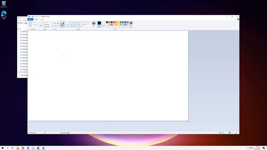Open File Explorer from the taskbar
This screenshot has height=150, width=267.
click(x=18, y=148)
